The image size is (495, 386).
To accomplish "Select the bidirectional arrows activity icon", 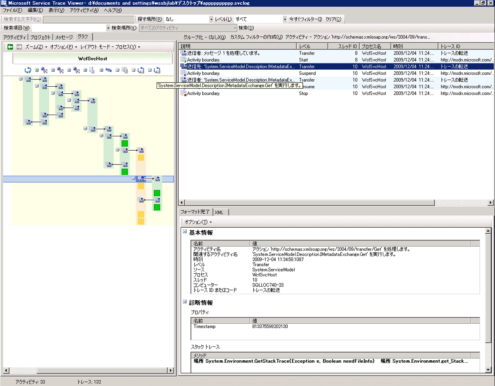I will click(109, 70).
